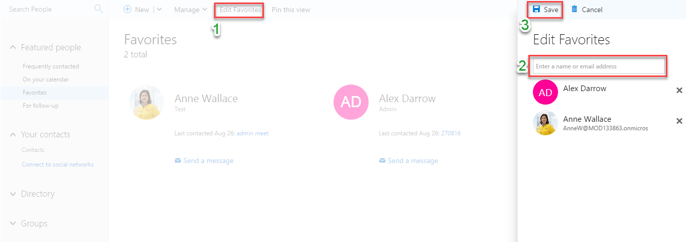Screen dimensions: 686x242
Task: Expand the Groups section
Action: click(13, 223)
